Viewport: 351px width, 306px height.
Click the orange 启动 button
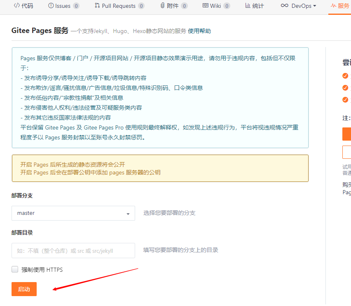point(23,289)
